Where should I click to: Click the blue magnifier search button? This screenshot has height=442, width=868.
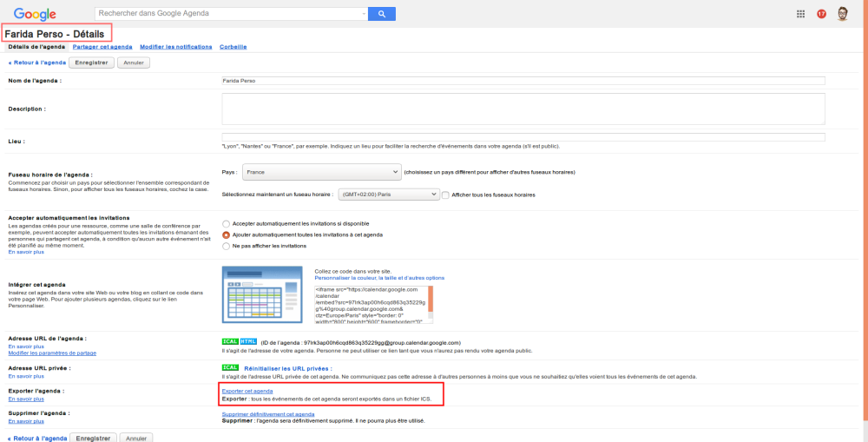[x=382, y=14]
